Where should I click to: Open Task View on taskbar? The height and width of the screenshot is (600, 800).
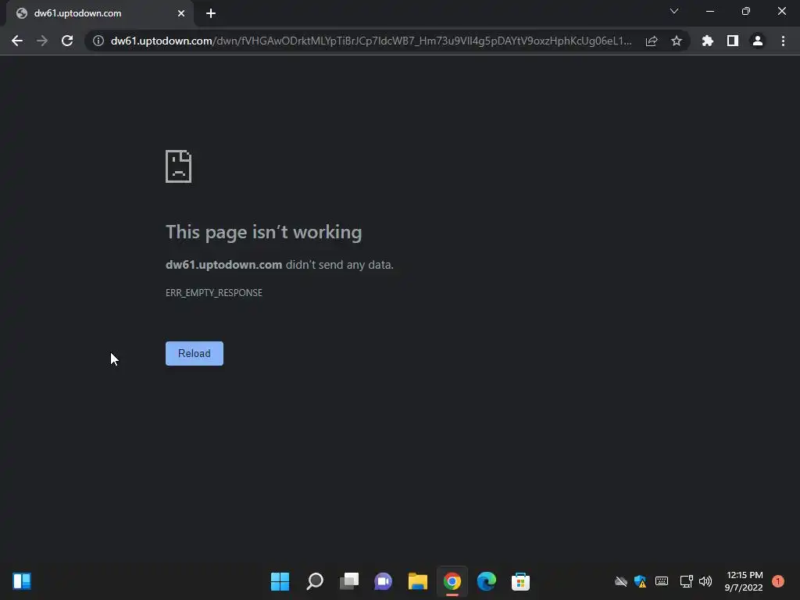[x=349, y=581]
